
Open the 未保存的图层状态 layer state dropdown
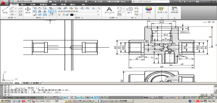point(78,11)
